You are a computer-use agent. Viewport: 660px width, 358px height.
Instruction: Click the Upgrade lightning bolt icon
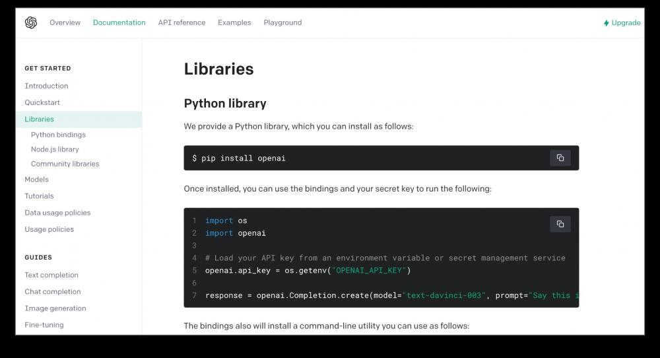coord(606,22)
